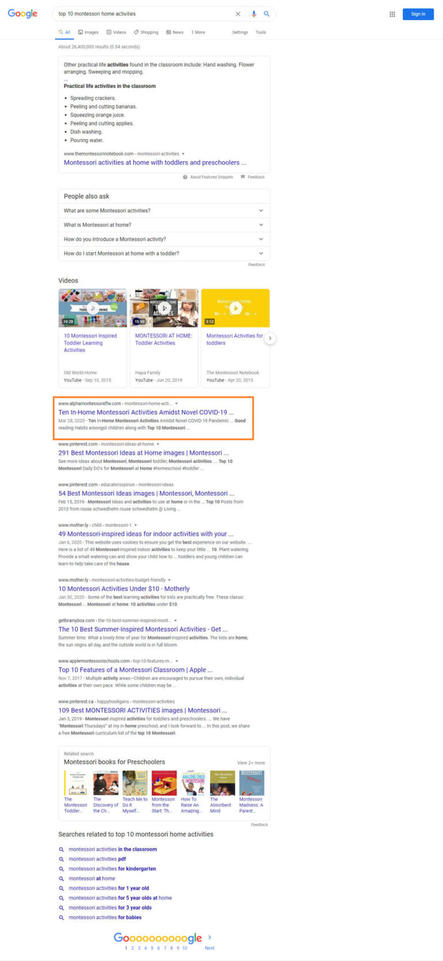Click the Sign in button
Image resolution: width=443 pixels, height=961 pixels.
click(x=418, y=14)
